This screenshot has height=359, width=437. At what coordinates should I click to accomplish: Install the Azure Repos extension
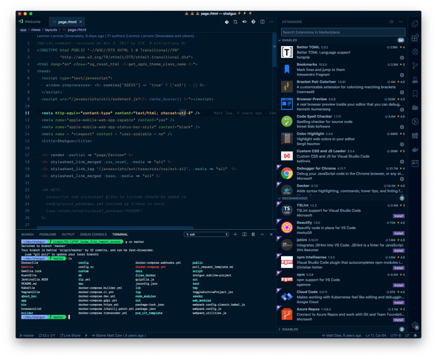399,320
